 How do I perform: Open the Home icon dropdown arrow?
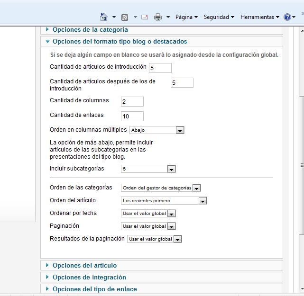coord(114,17)
